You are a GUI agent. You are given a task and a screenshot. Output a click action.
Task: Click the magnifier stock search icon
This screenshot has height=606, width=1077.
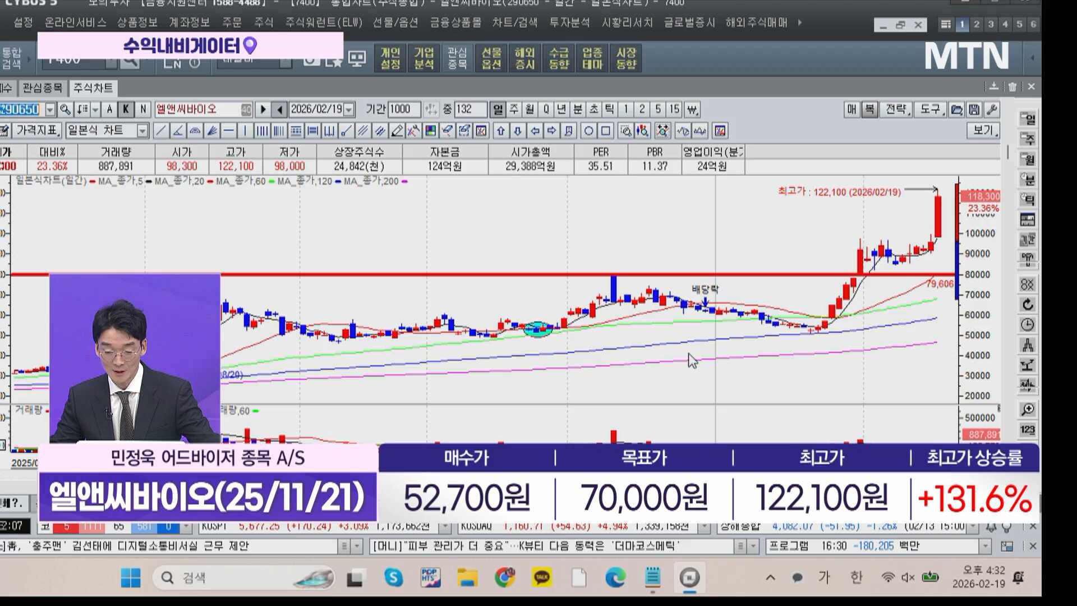[65, 109]
